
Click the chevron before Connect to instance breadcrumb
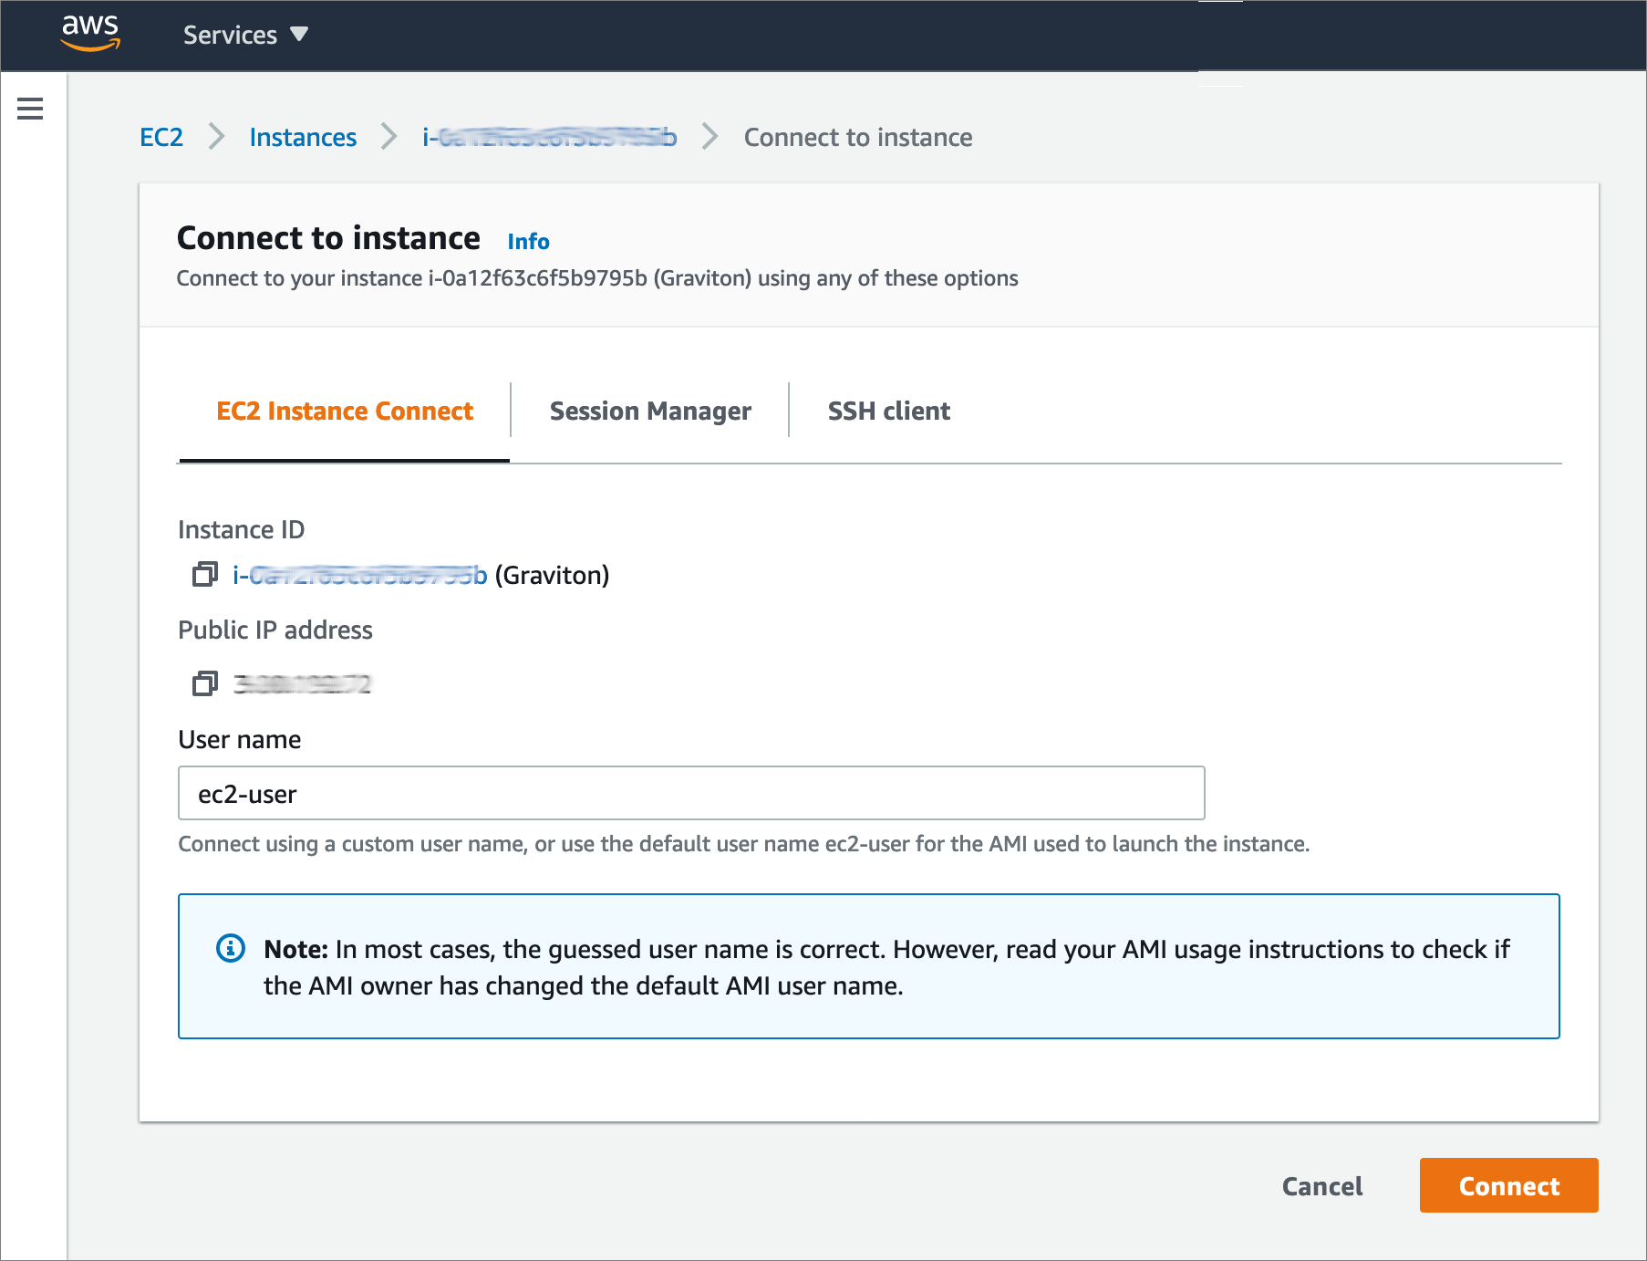click(x=710, y=137)
